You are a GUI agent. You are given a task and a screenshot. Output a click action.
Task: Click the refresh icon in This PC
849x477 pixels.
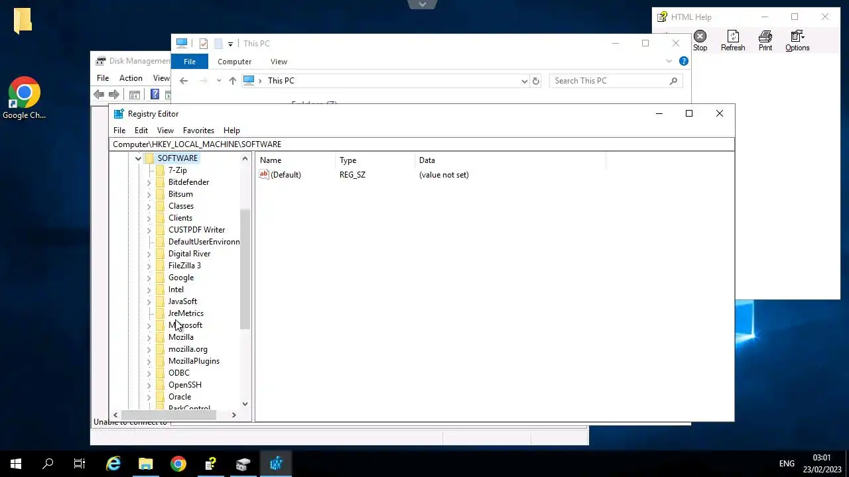[x=536, y=81]
